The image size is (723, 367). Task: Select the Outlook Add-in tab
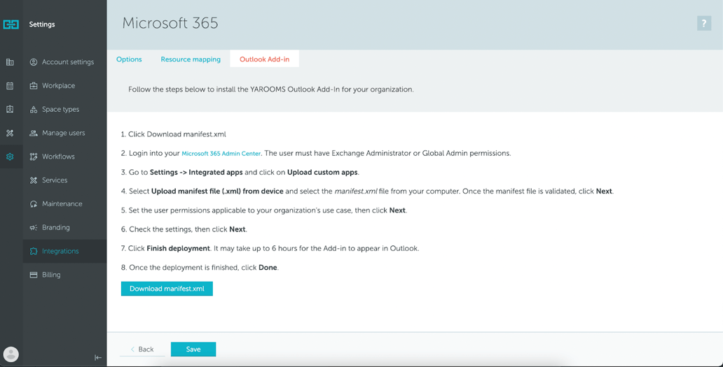pyautogui.click(x=264, y=59)
